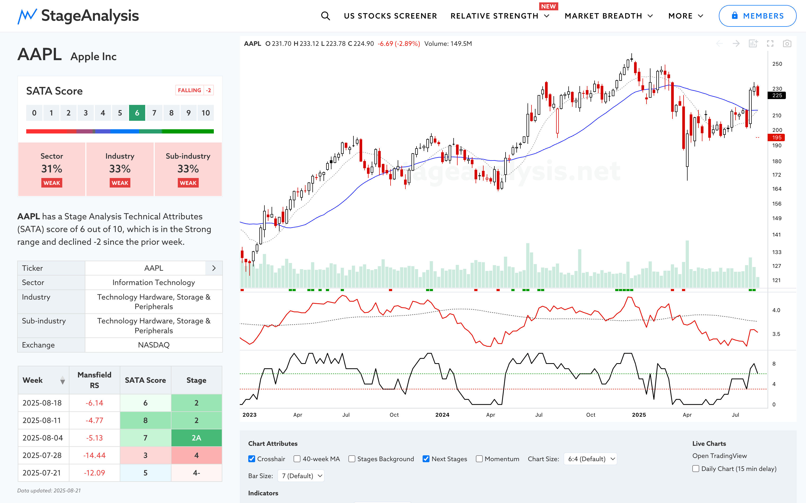Image resolution: width=806 pixels, height=503 pixels.
Task: Select SATA score box 10
Action: 206,113
